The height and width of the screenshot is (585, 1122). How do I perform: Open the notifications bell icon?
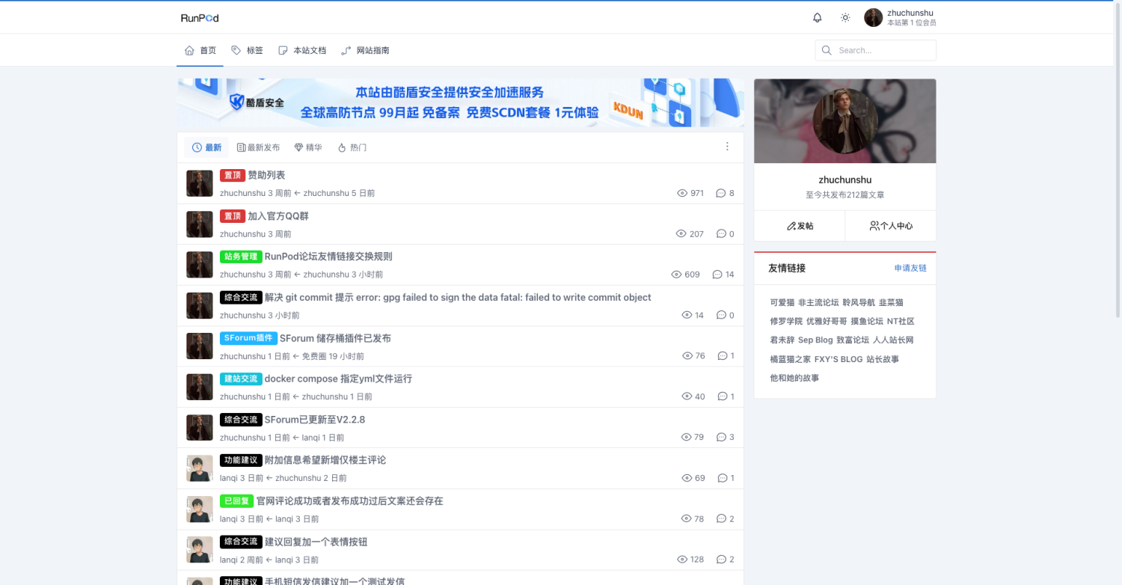point(817,18)
